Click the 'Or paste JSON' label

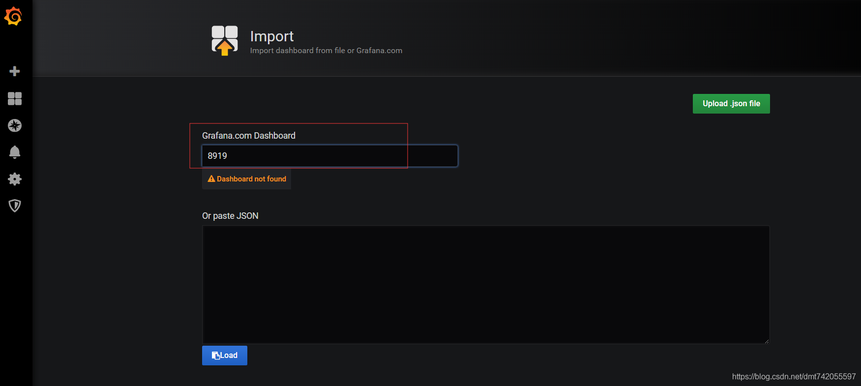(230, 216)
